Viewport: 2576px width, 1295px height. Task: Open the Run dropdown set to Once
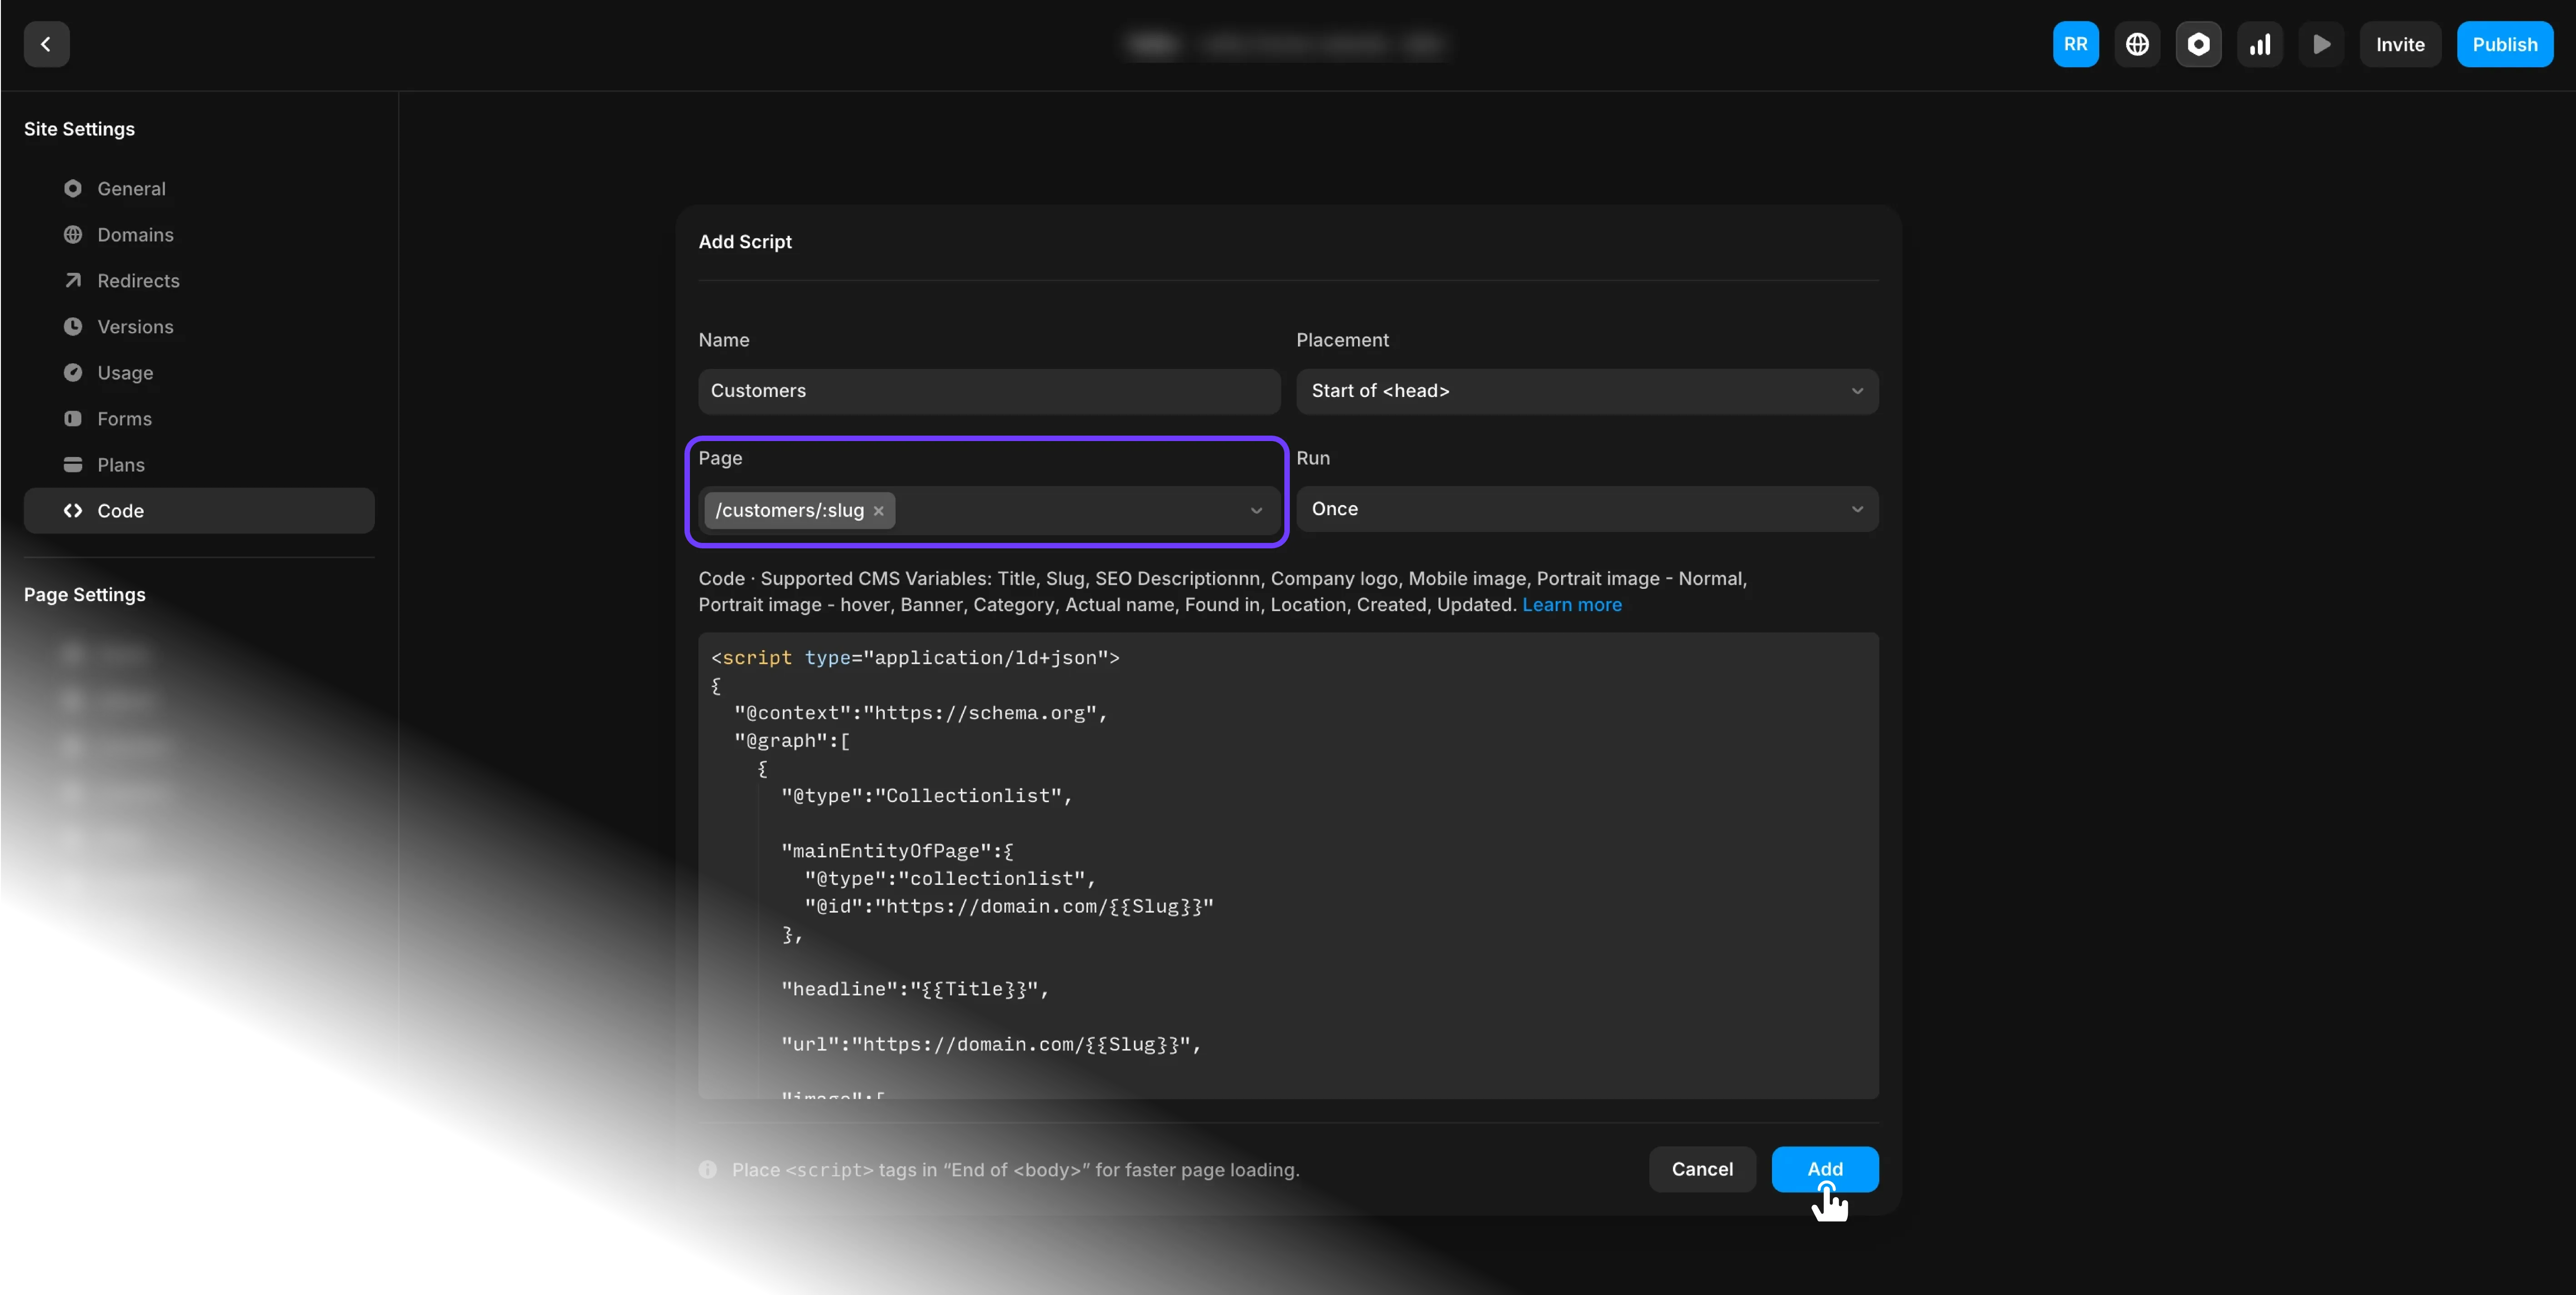coord(1587,508)
